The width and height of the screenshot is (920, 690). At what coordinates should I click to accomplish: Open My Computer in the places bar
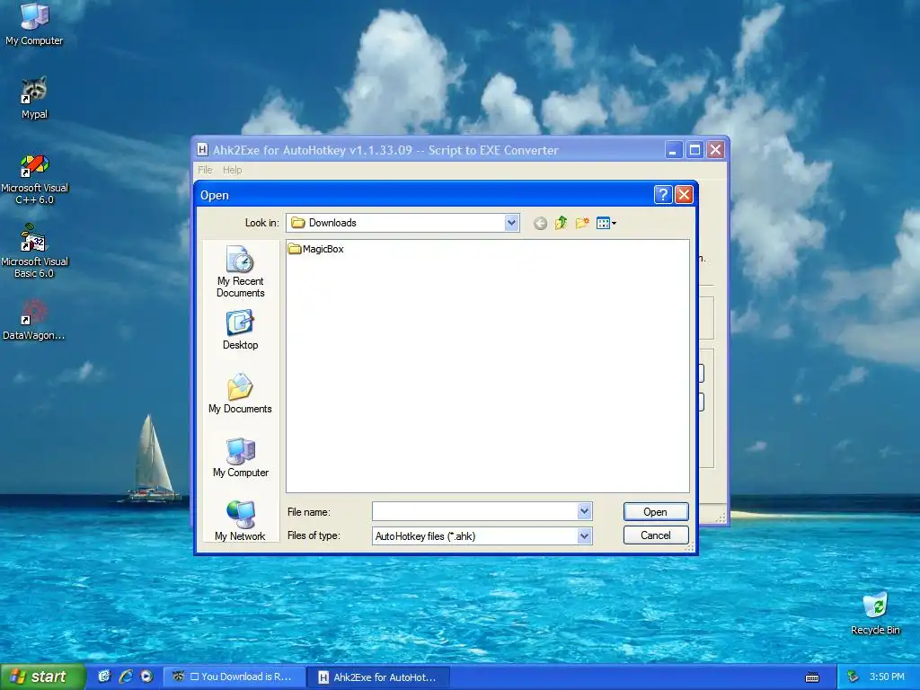[240, 457]
